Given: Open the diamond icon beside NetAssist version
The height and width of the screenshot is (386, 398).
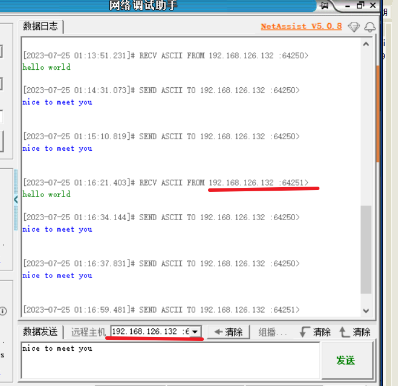Looking at the screenshot, I should (x=354, y=27).
